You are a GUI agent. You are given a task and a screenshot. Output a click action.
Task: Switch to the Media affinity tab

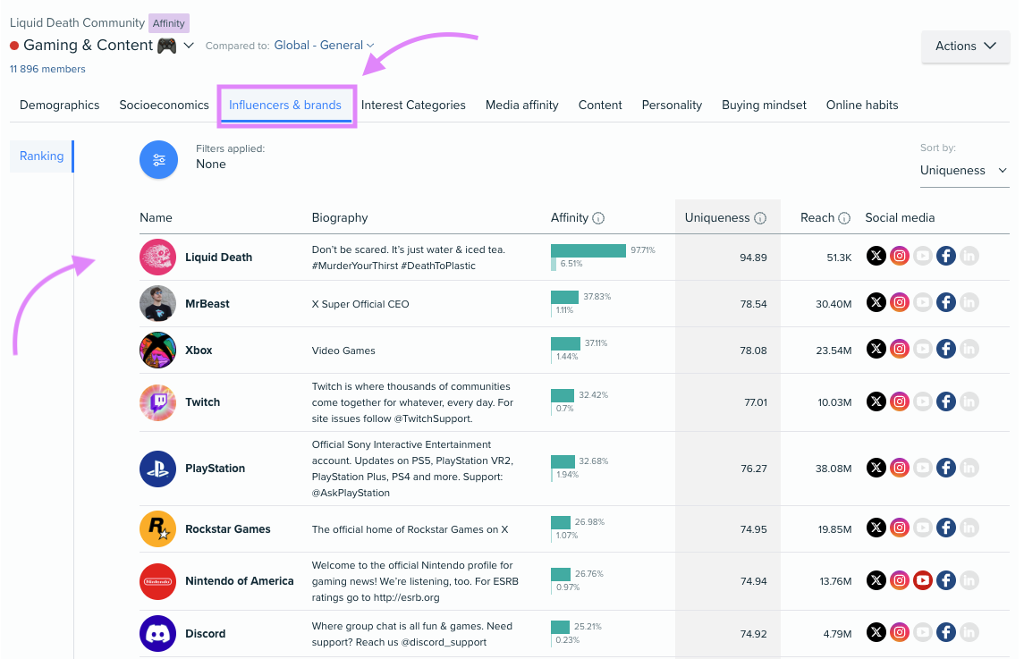pos(521,105)
